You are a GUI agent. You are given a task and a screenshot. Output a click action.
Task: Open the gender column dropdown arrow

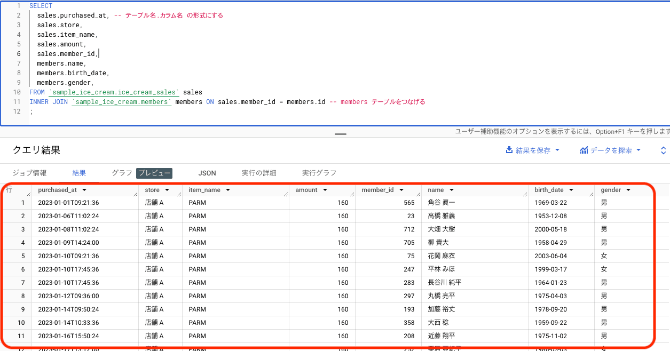point(628,190)
